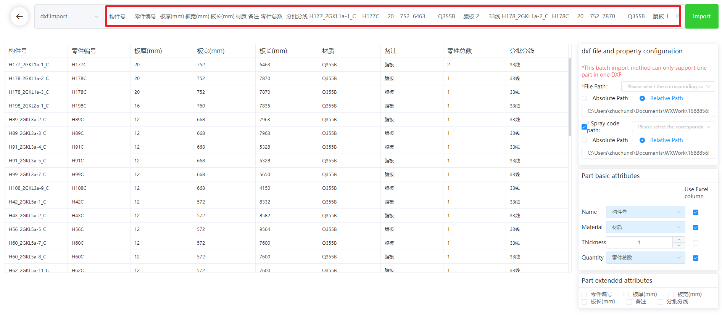Screen dimensions: 722x327
Task: Check the 板厚(mm) extended attribute
Action: (x=626, y=295)
